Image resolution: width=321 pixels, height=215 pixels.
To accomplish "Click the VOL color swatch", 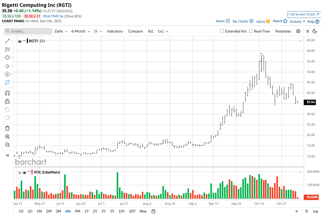I will pyautogui.click(x=32, y=172).
